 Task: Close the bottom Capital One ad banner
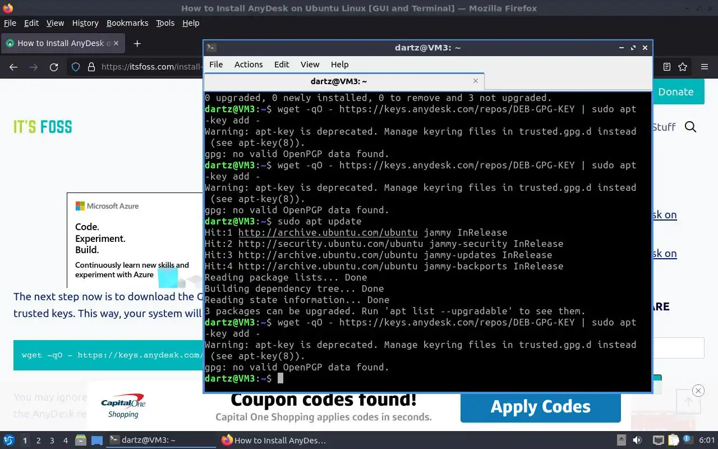(698, 391)
